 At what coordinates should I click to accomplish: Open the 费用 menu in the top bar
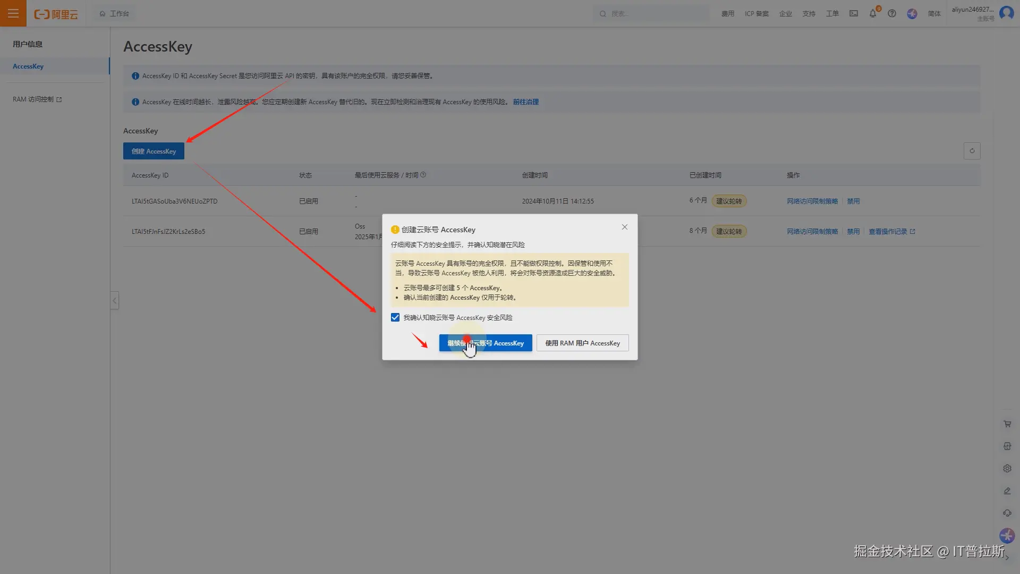(x=727, y=14)
